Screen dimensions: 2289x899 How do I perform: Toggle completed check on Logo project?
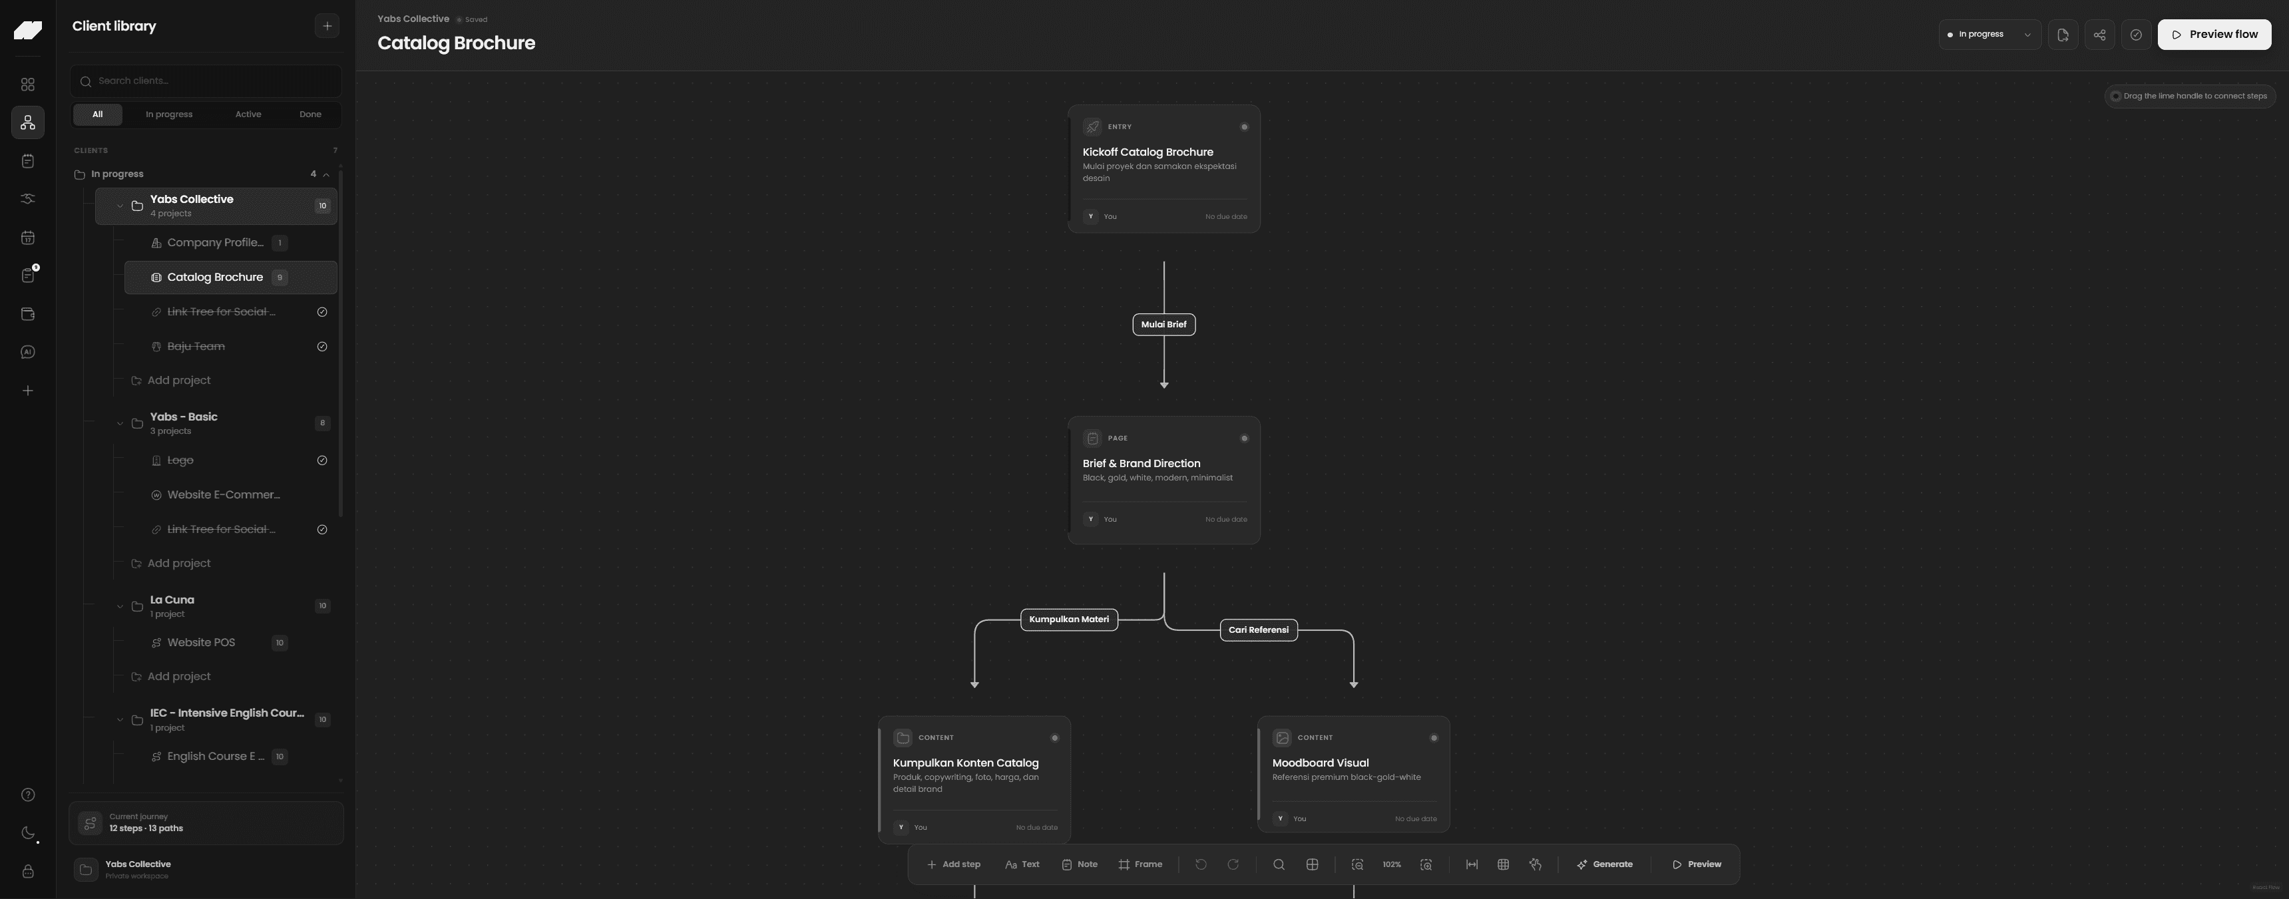point(321,460)
